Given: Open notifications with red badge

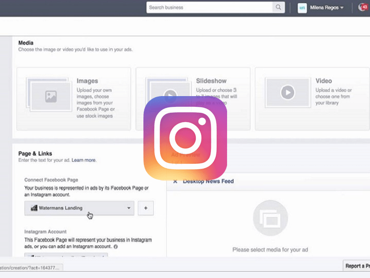Looking at the screenshot, I should tap(363, 7).
